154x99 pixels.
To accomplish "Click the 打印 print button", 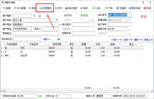I will click(x=58, y=8).
